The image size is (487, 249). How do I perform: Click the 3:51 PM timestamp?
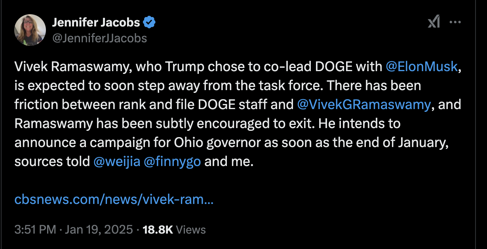(35, 230)
